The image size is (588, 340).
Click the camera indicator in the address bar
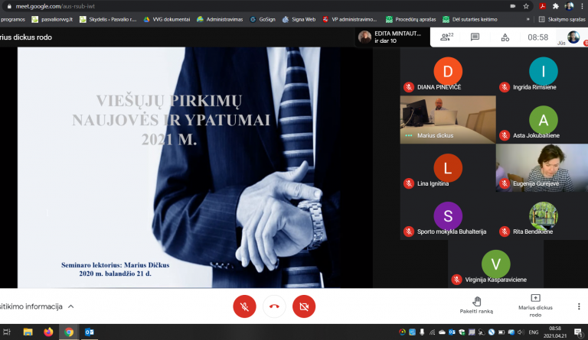513,6
